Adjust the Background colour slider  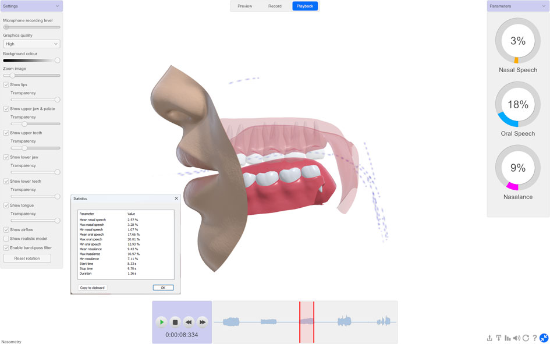coord(31,61)
